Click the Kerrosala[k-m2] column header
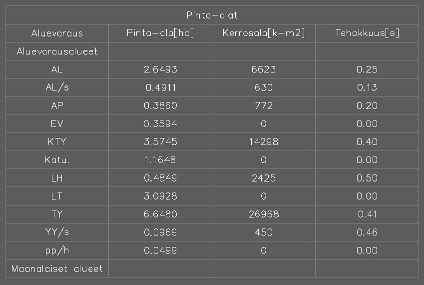 (x=264, y=33)
